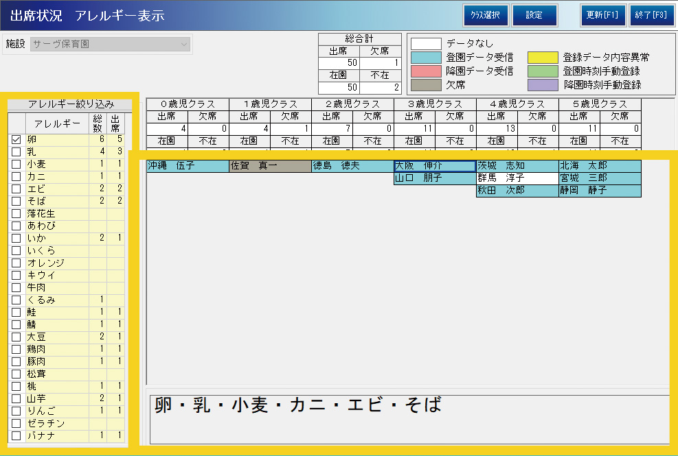678x456 pixels.
Task: Select child 沖縄 伍子 in the list
Action: 188,166
